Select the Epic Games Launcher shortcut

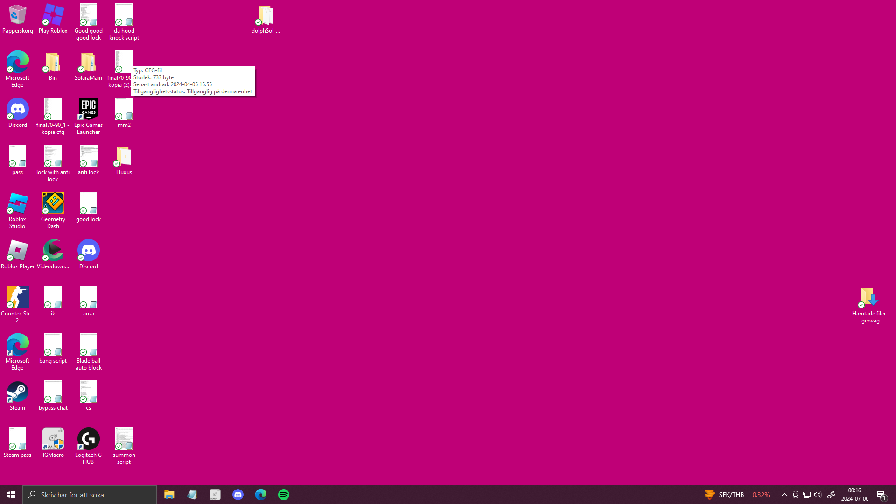[88, 117]
